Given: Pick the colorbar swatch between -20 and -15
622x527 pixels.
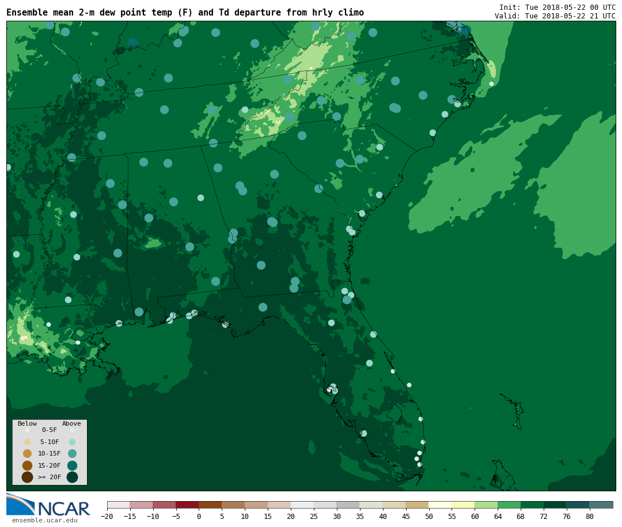Looking at the screenshot, I should [x=119, y=505].
